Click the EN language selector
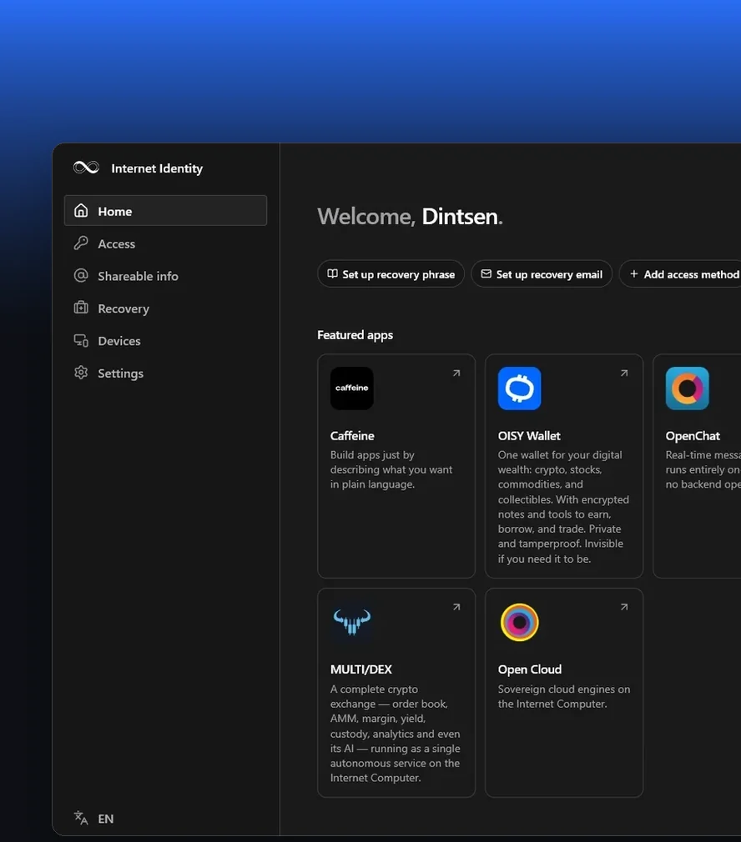The width and height of the screenshot is (741, 842). [94, 818]
